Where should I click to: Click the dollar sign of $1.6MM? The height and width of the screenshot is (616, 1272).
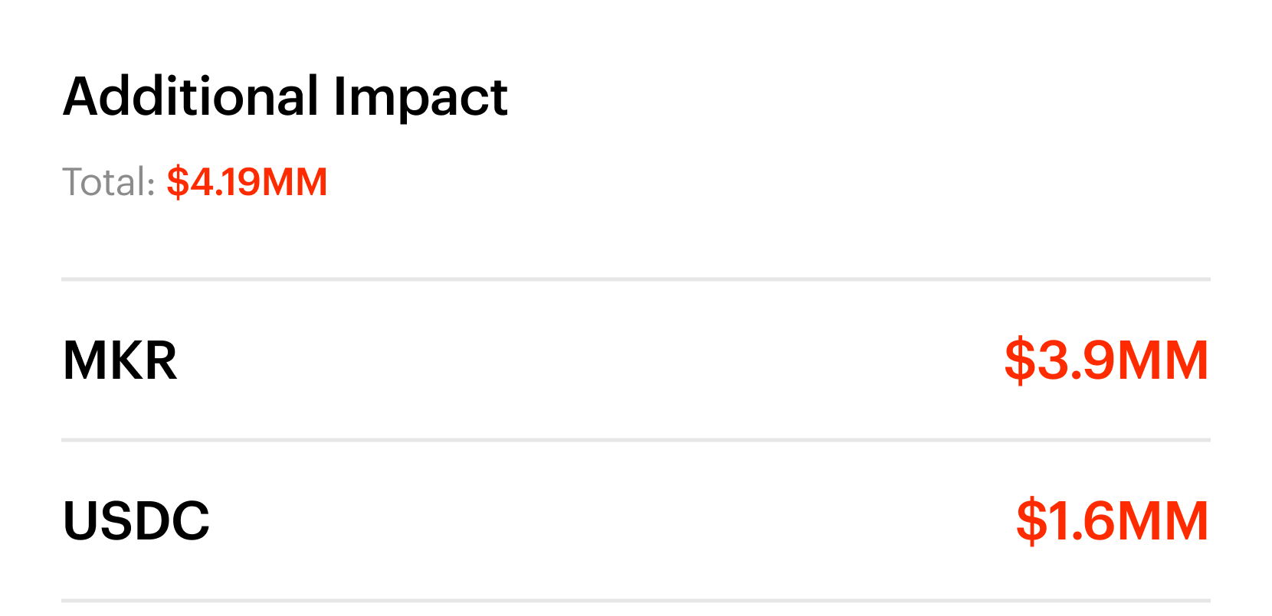click(1031, 521)
